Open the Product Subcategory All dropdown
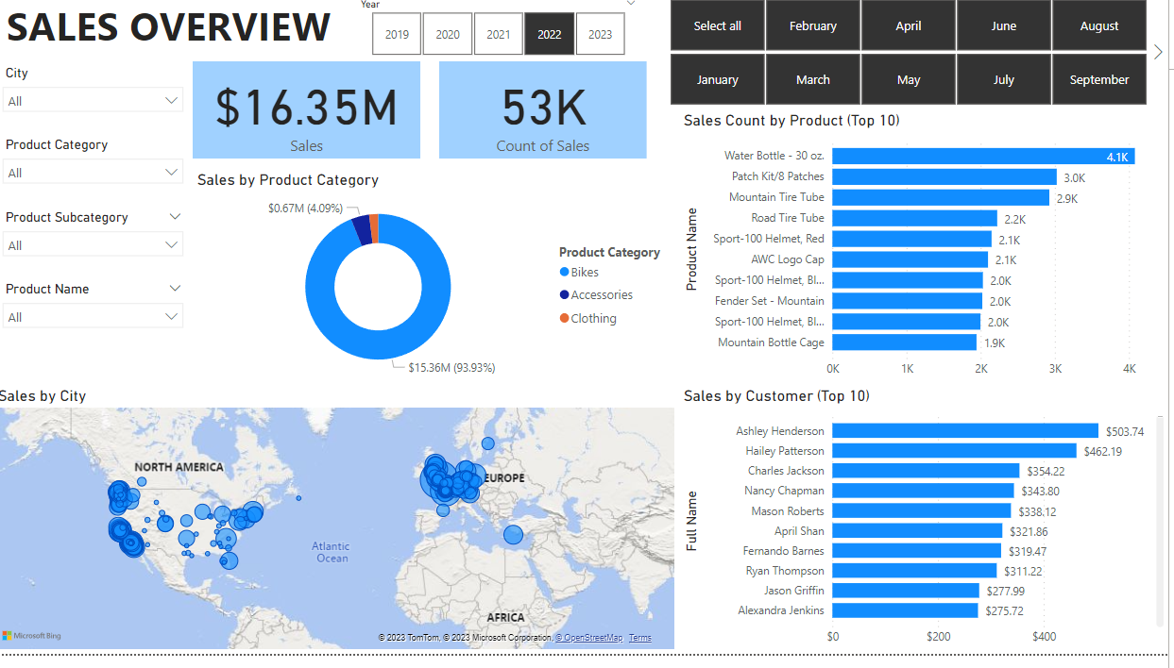 point(93,245)
